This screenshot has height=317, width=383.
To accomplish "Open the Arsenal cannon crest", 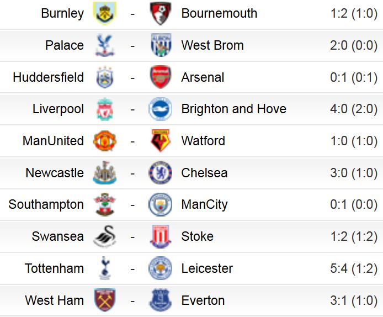I will (x=161, y=77).
